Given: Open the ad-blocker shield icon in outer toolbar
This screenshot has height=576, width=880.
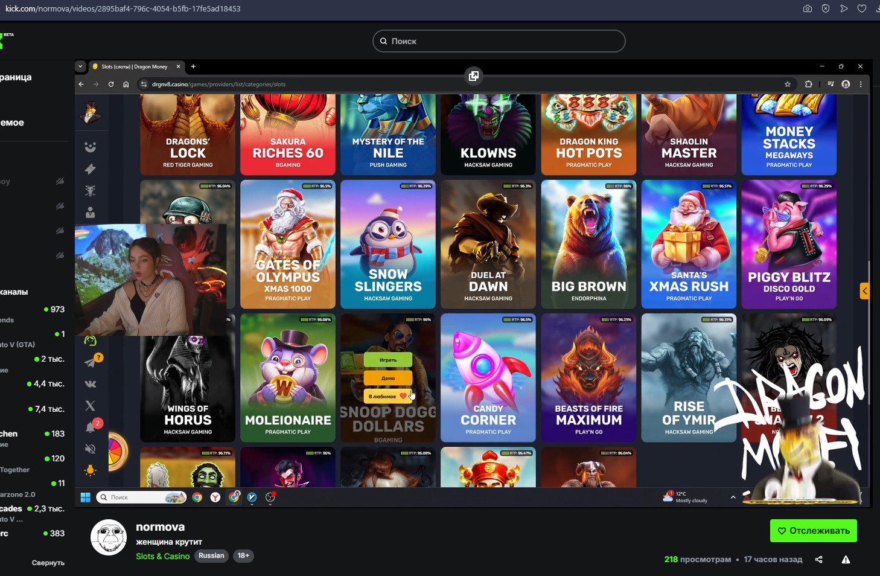Looking at the screenshot, I should [826, 8].
